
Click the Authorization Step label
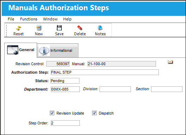tap(30, 72)
